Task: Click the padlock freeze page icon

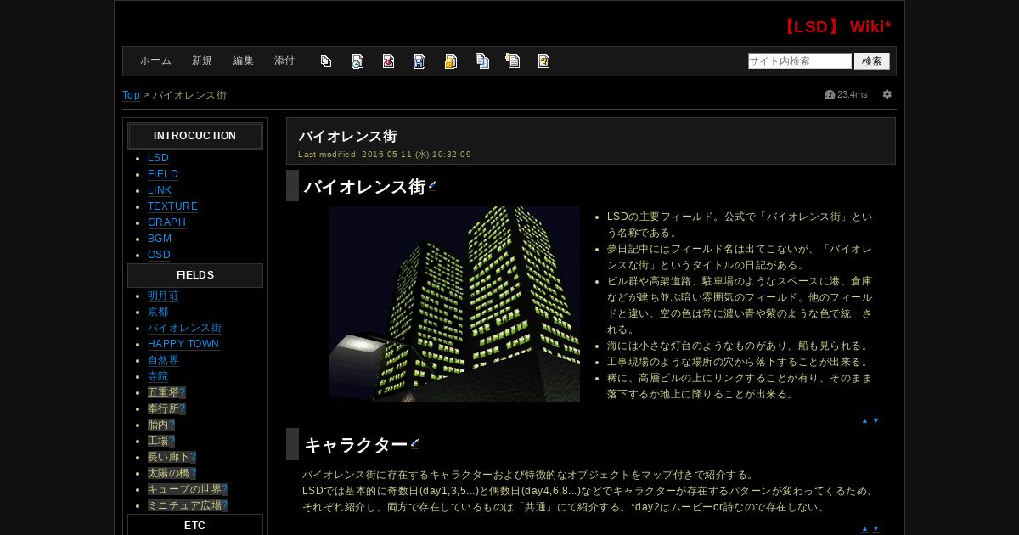Action: [451, 61]
